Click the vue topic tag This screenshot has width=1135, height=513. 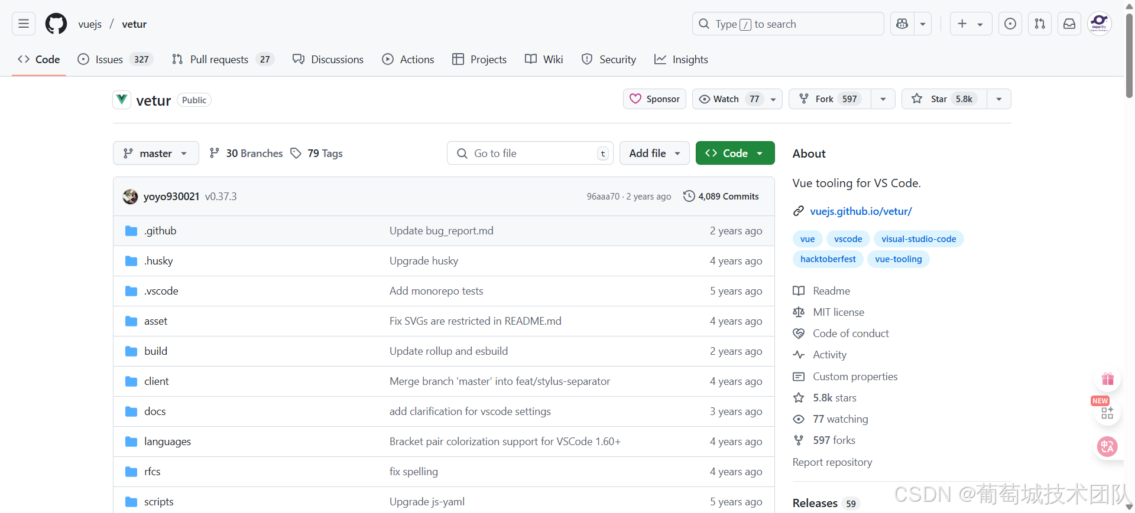[x=808, y=239]
